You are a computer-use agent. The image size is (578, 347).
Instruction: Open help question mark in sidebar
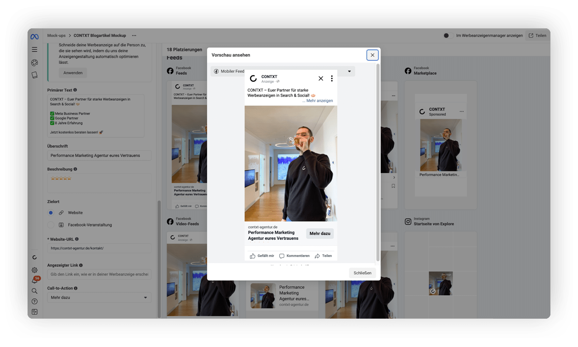34,301
